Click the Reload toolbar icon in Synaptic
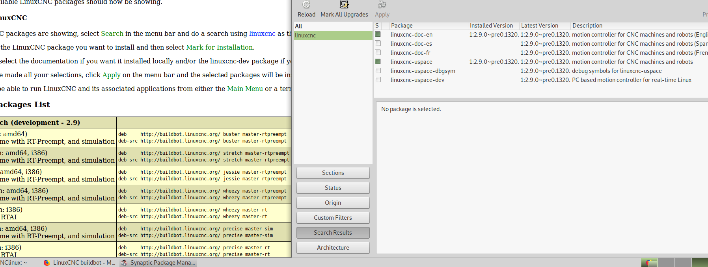 (x=306, y=5)
